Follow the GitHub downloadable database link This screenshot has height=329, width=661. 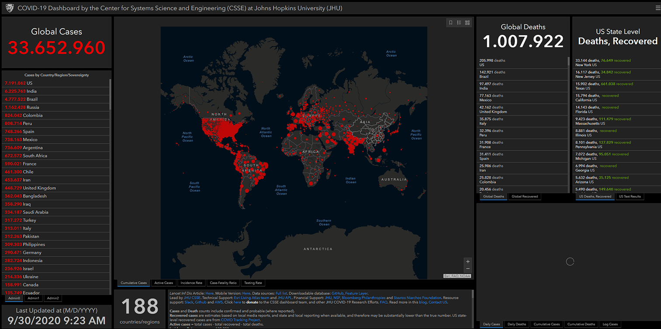[337, 293]
